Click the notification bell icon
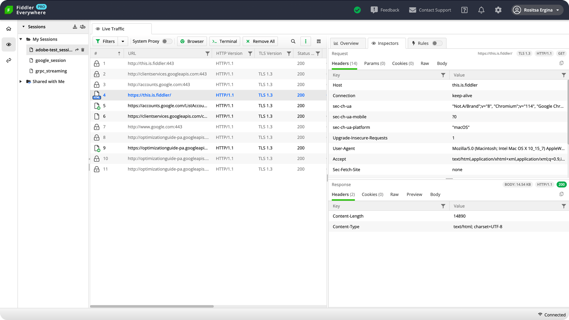 coord(481,10)
